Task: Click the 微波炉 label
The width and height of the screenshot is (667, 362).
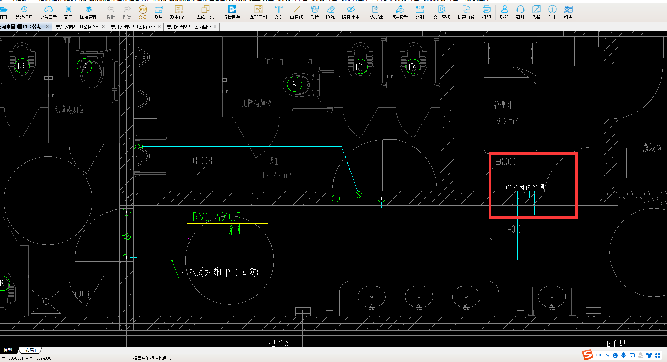Action: pos(652,147)
